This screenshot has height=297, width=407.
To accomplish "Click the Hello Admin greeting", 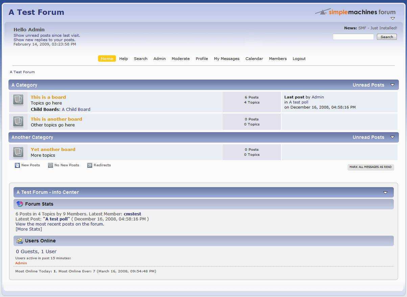I will pyautogui.click(x=29, y=30).
